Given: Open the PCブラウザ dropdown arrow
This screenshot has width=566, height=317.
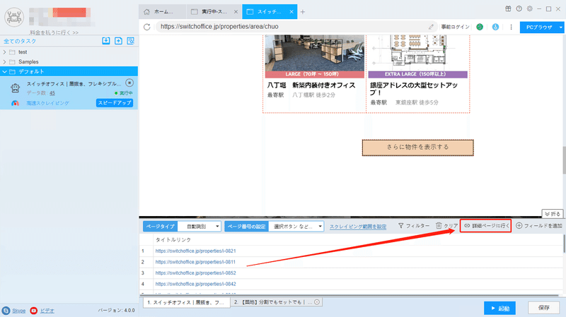Looking at the screenshot, I should (x=560, y=27).
